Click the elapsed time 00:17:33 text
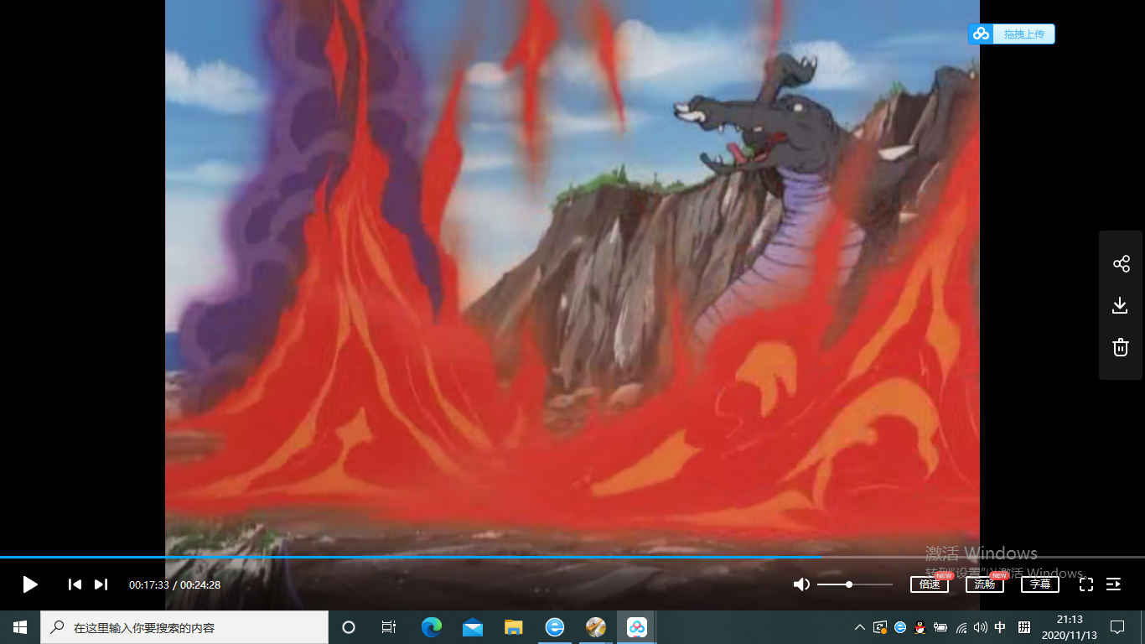1145x644 pixels. point(149,585)
